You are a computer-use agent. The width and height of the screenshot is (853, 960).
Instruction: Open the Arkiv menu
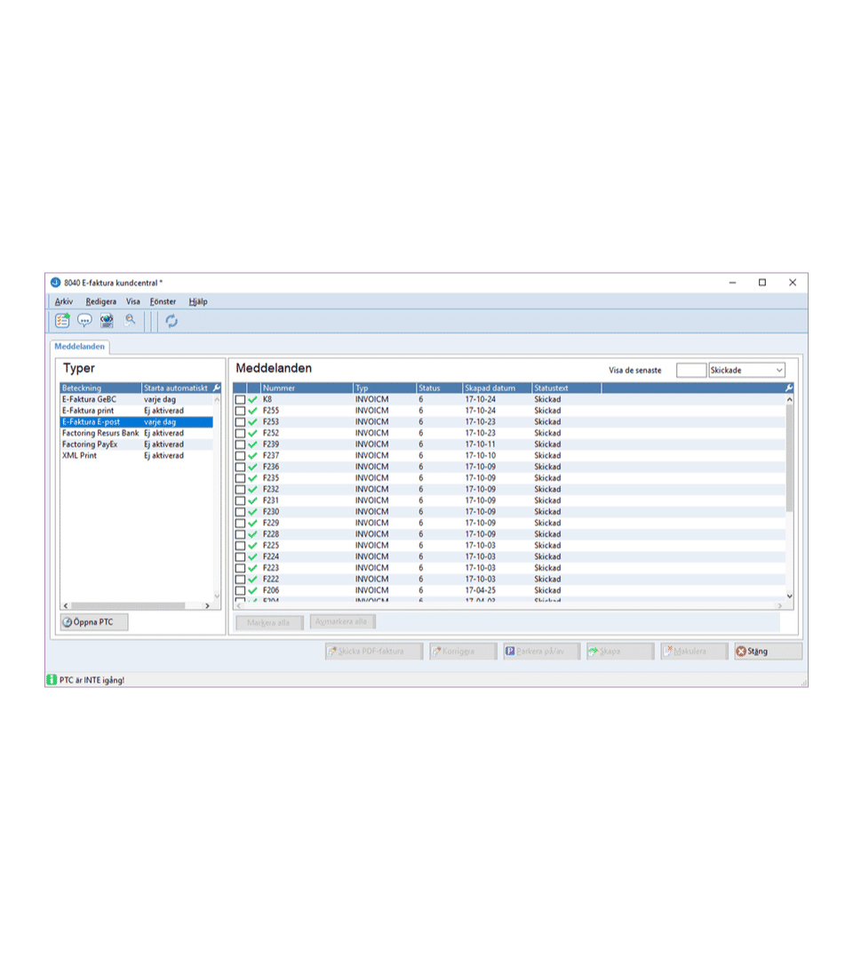[64, 301]
